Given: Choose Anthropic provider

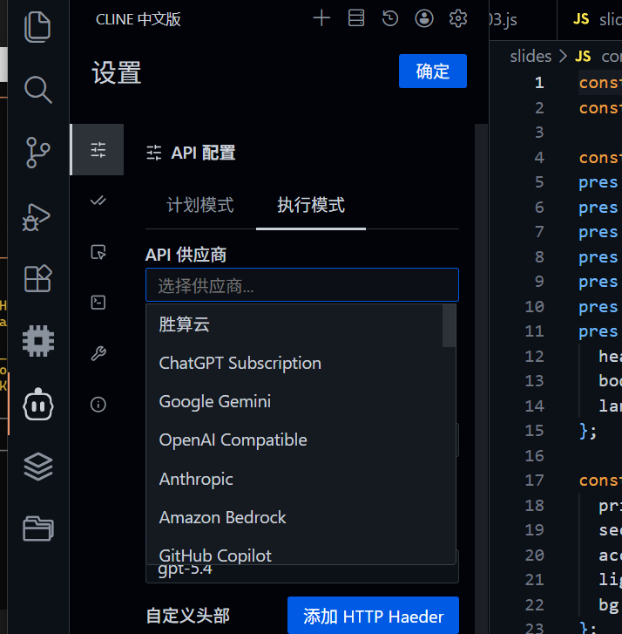Looking at the screenshot, I should click(x=294, y=479).
